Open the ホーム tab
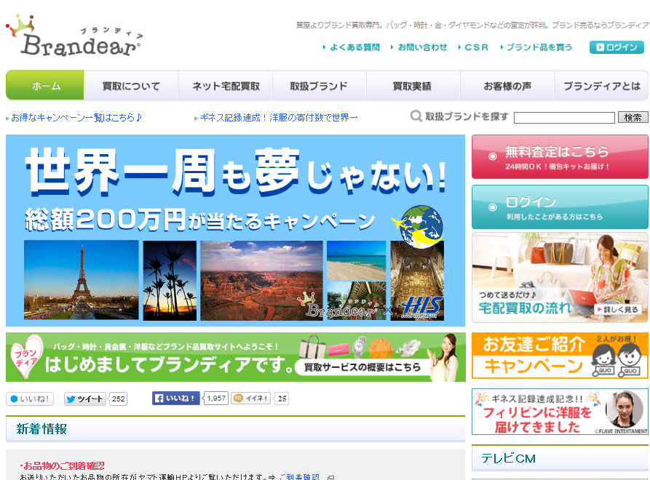Screen dimensions: 650x480 45,86
